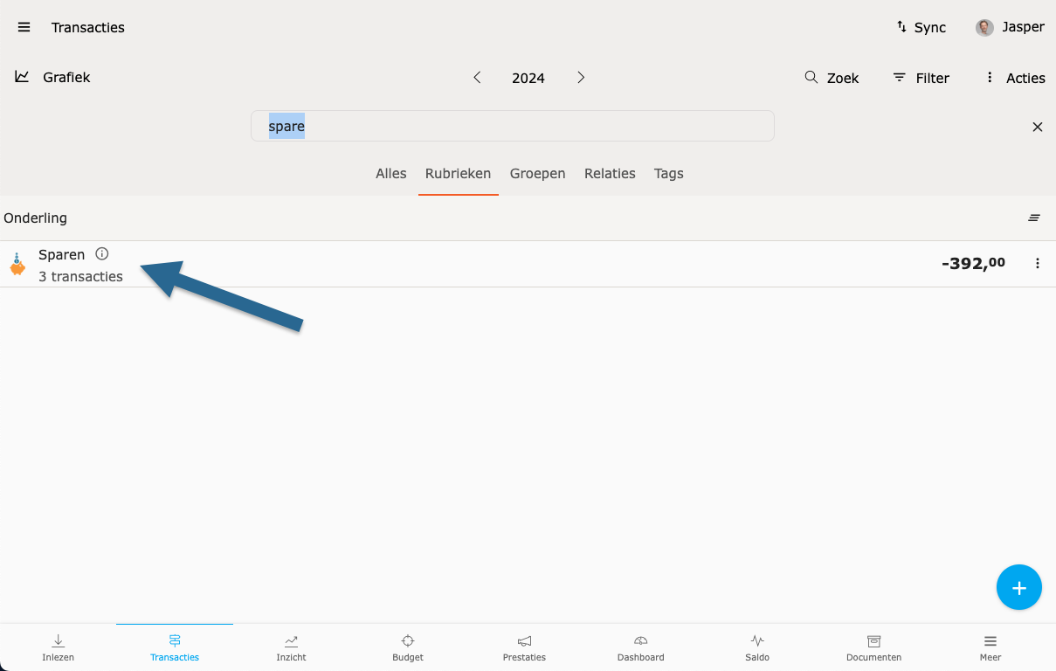This screenshot has width=1056, height=671.
Task: Add a new transaction with plus button
Action: pos(1019,587)
